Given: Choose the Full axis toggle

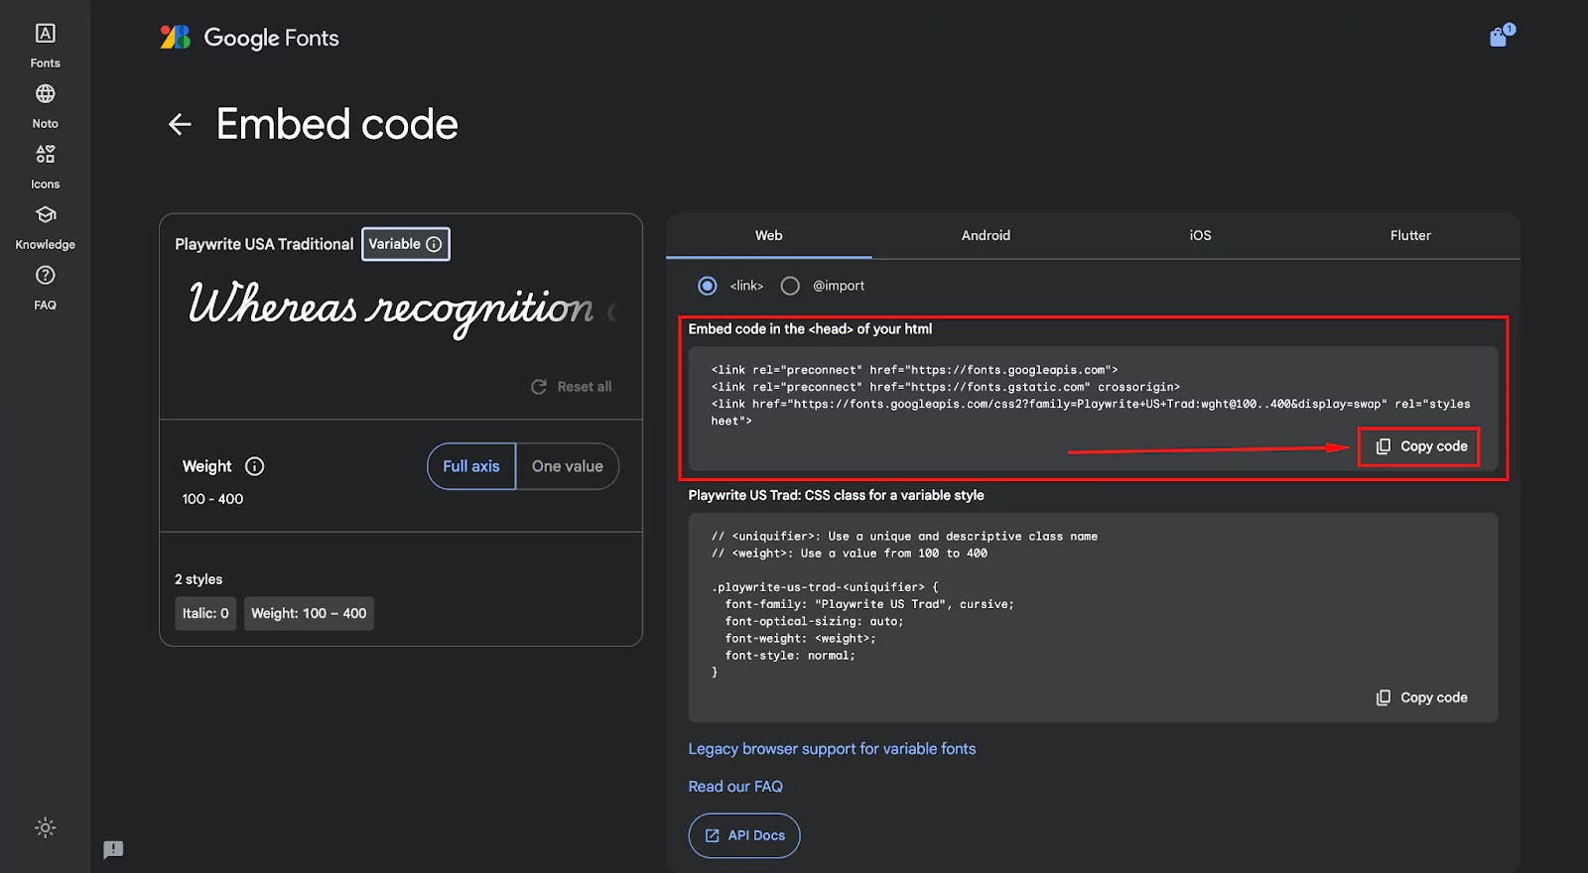Looking at the screenshot, I should pyautogui.click(x=471, y=466).
